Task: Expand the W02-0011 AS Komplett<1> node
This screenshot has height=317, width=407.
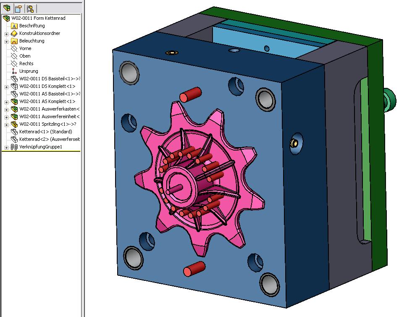Action: point(6,102)
